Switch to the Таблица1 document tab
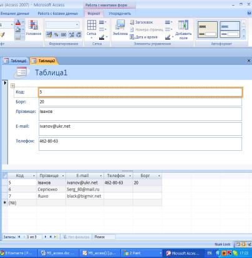252x258 pixels. [16, 60]
